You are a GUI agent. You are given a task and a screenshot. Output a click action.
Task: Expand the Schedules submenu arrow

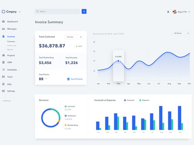(19, 70)
